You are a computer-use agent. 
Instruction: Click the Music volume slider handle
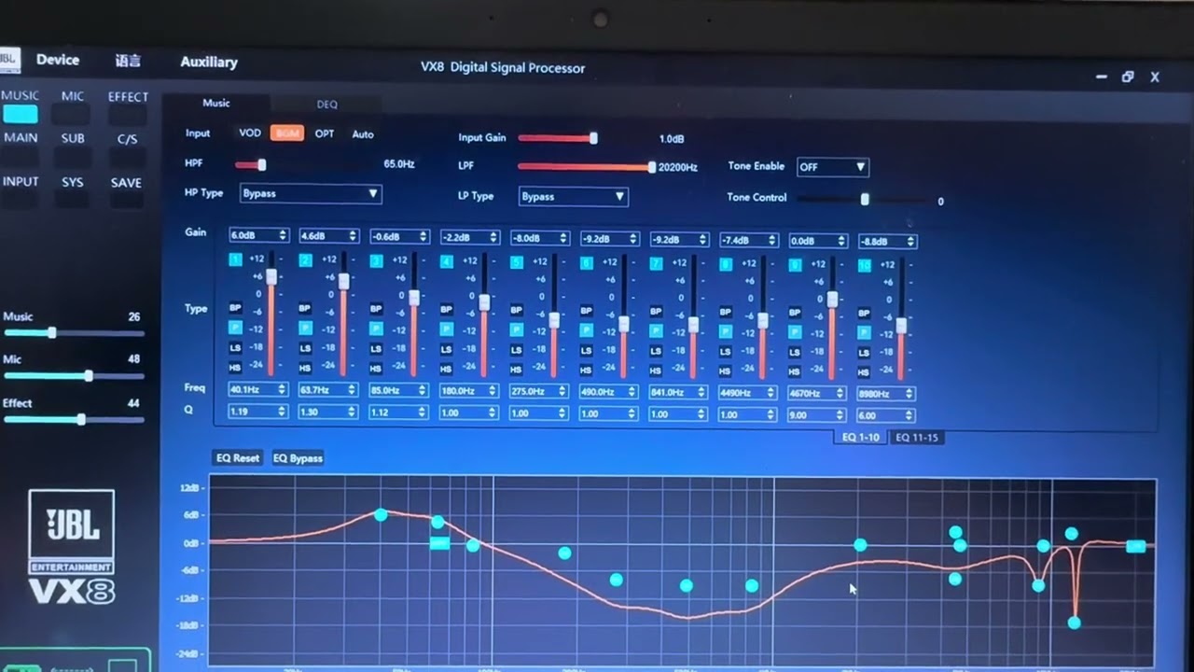52,332
